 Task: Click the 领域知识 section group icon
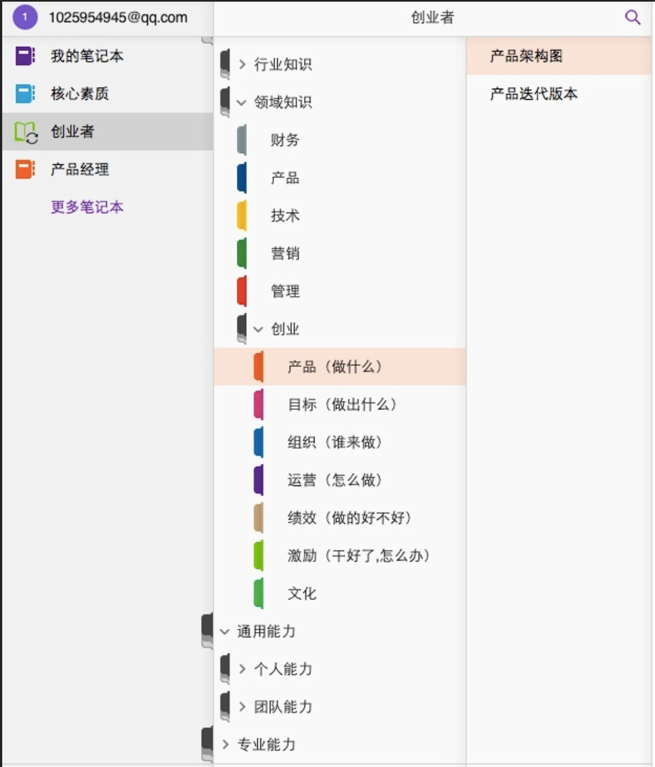click(x=225, y=102)
